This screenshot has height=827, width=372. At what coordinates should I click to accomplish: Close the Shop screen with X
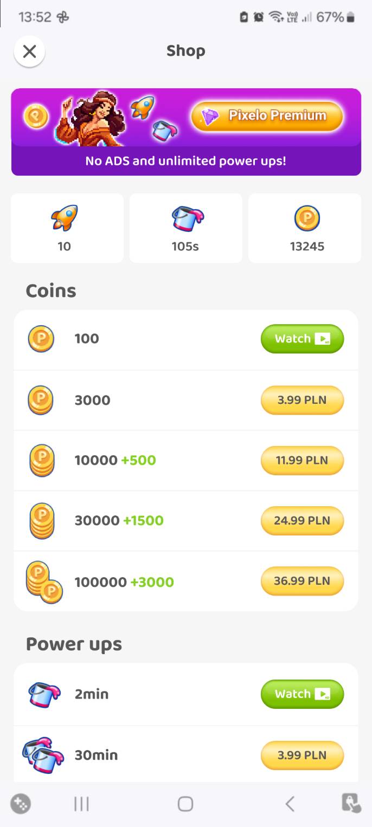pyautogui.click(x=29, y=51)
